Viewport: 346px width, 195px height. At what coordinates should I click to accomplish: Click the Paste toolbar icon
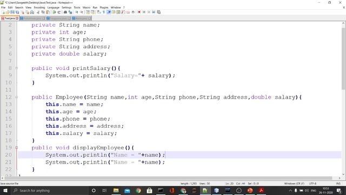coord(48,12)
